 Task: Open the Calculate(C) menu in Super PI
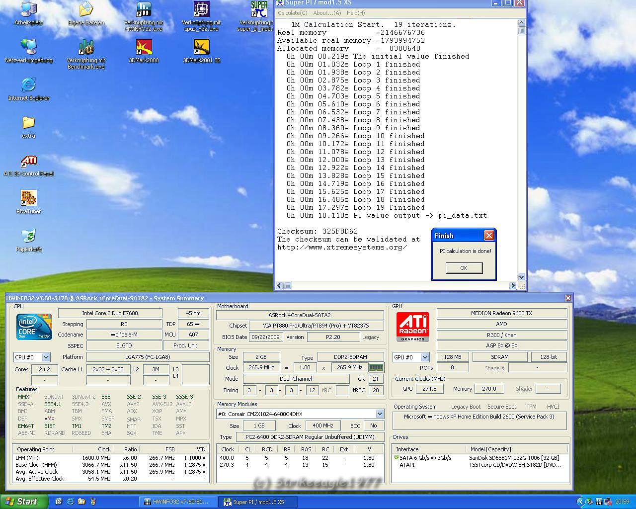coord(293,13)
